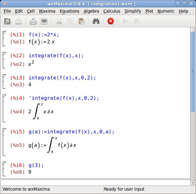The height and width of the screenshot is (194, 196).
Task: Select output 9 in %o6
Action: 30,172
